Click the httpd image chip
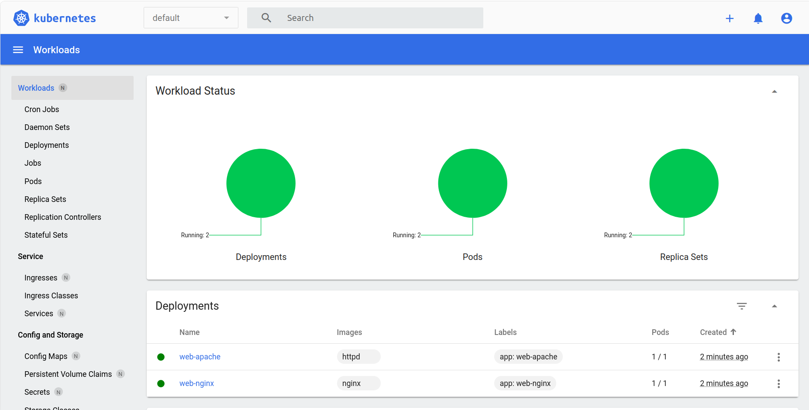The height and width of the screenshot is (410, 809). (358, 357)
